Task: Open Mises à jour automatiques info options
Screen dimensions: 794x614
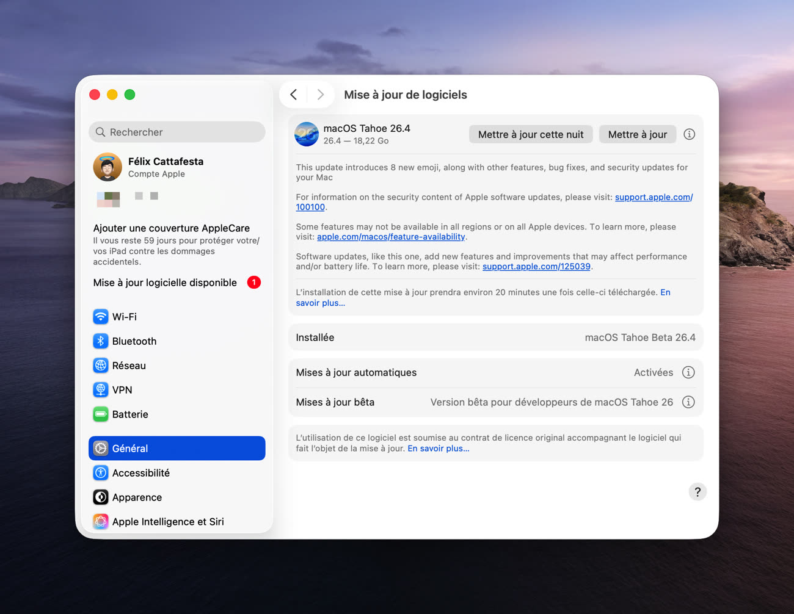Action: (688, 372)
